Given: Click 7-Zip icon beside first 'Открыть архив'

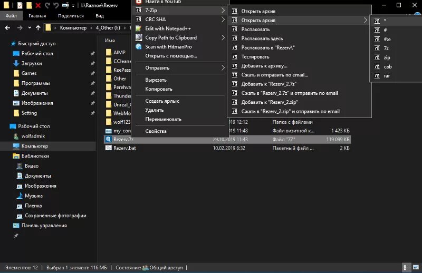Looking at the screenshot, I should pos(235,11).
